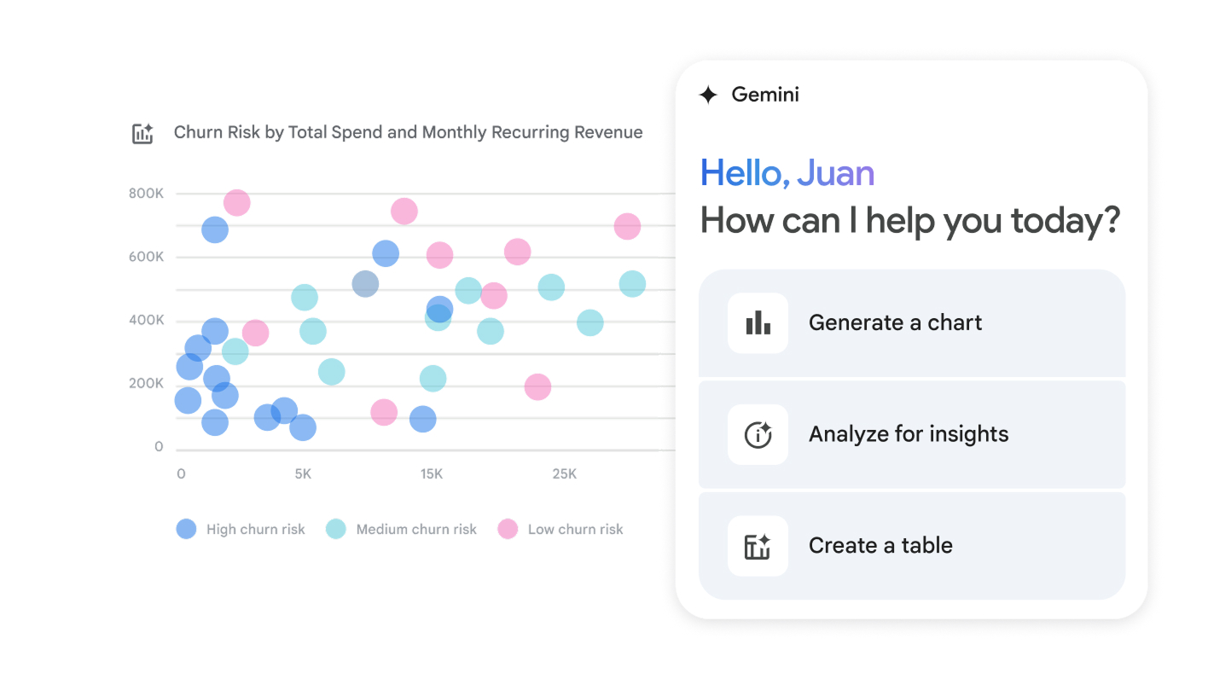The image size is (1208, 679).
Task: Click the pink point above the 25K label near 200K
Action: click(x=537, y=386)
